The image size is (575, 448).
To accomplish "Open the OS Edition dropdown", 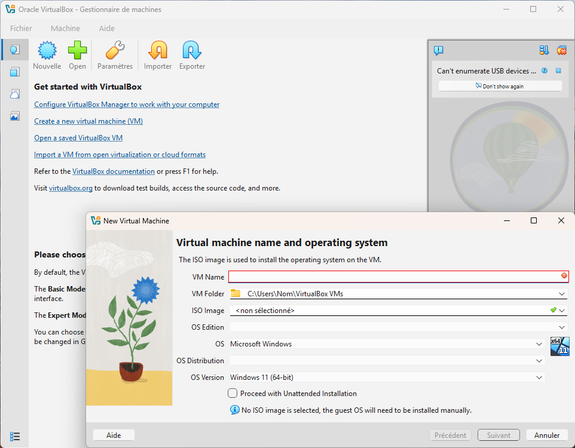I will [562, 327].
